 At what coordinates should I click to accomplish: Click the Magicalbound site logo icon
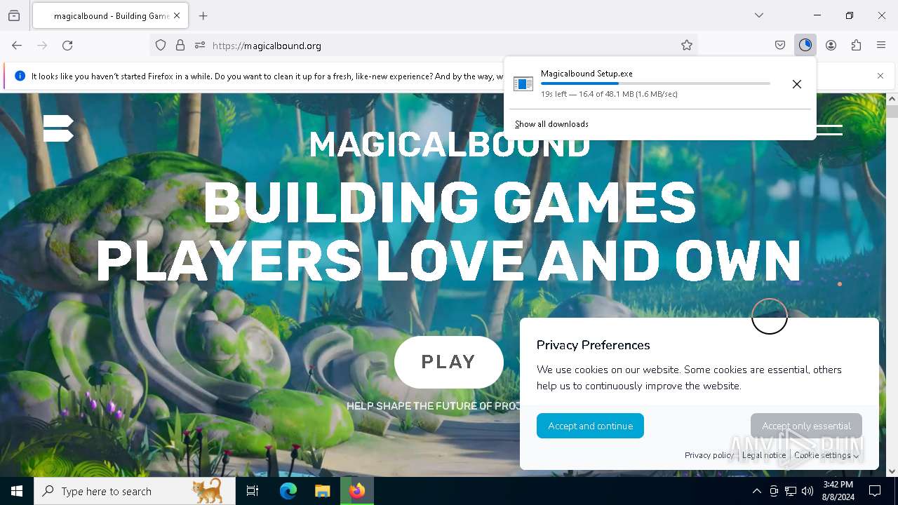(x=58, y=128)
